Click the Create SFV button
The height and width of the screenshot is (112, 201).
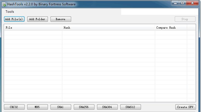pos(185,107)
